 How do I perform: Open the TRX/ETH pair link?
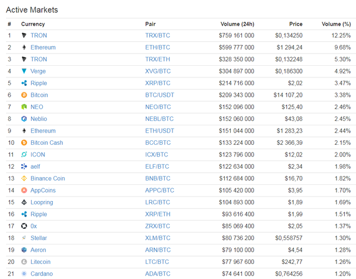pos(157,60)
